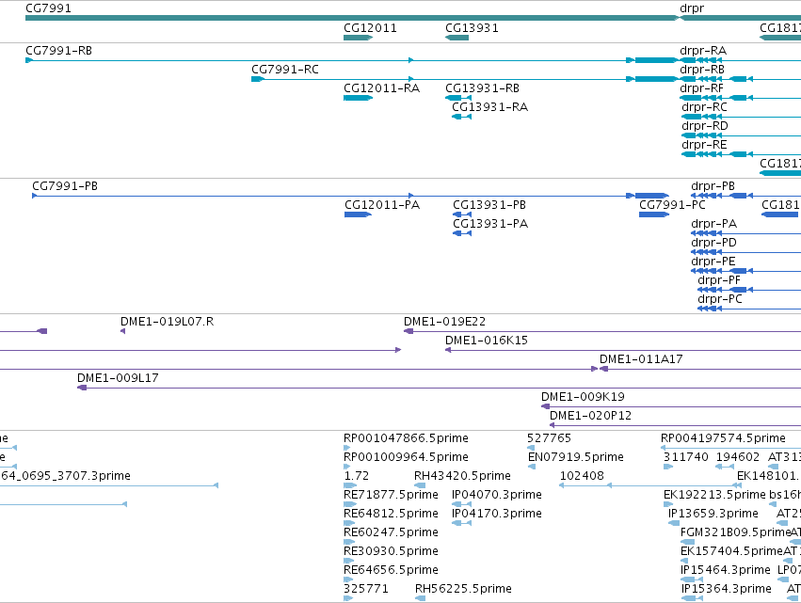Viewport: 801px width, 603px height.
Task: Click the 194602 EST feature
Action: pyautogui.click(x=738, y=457)
